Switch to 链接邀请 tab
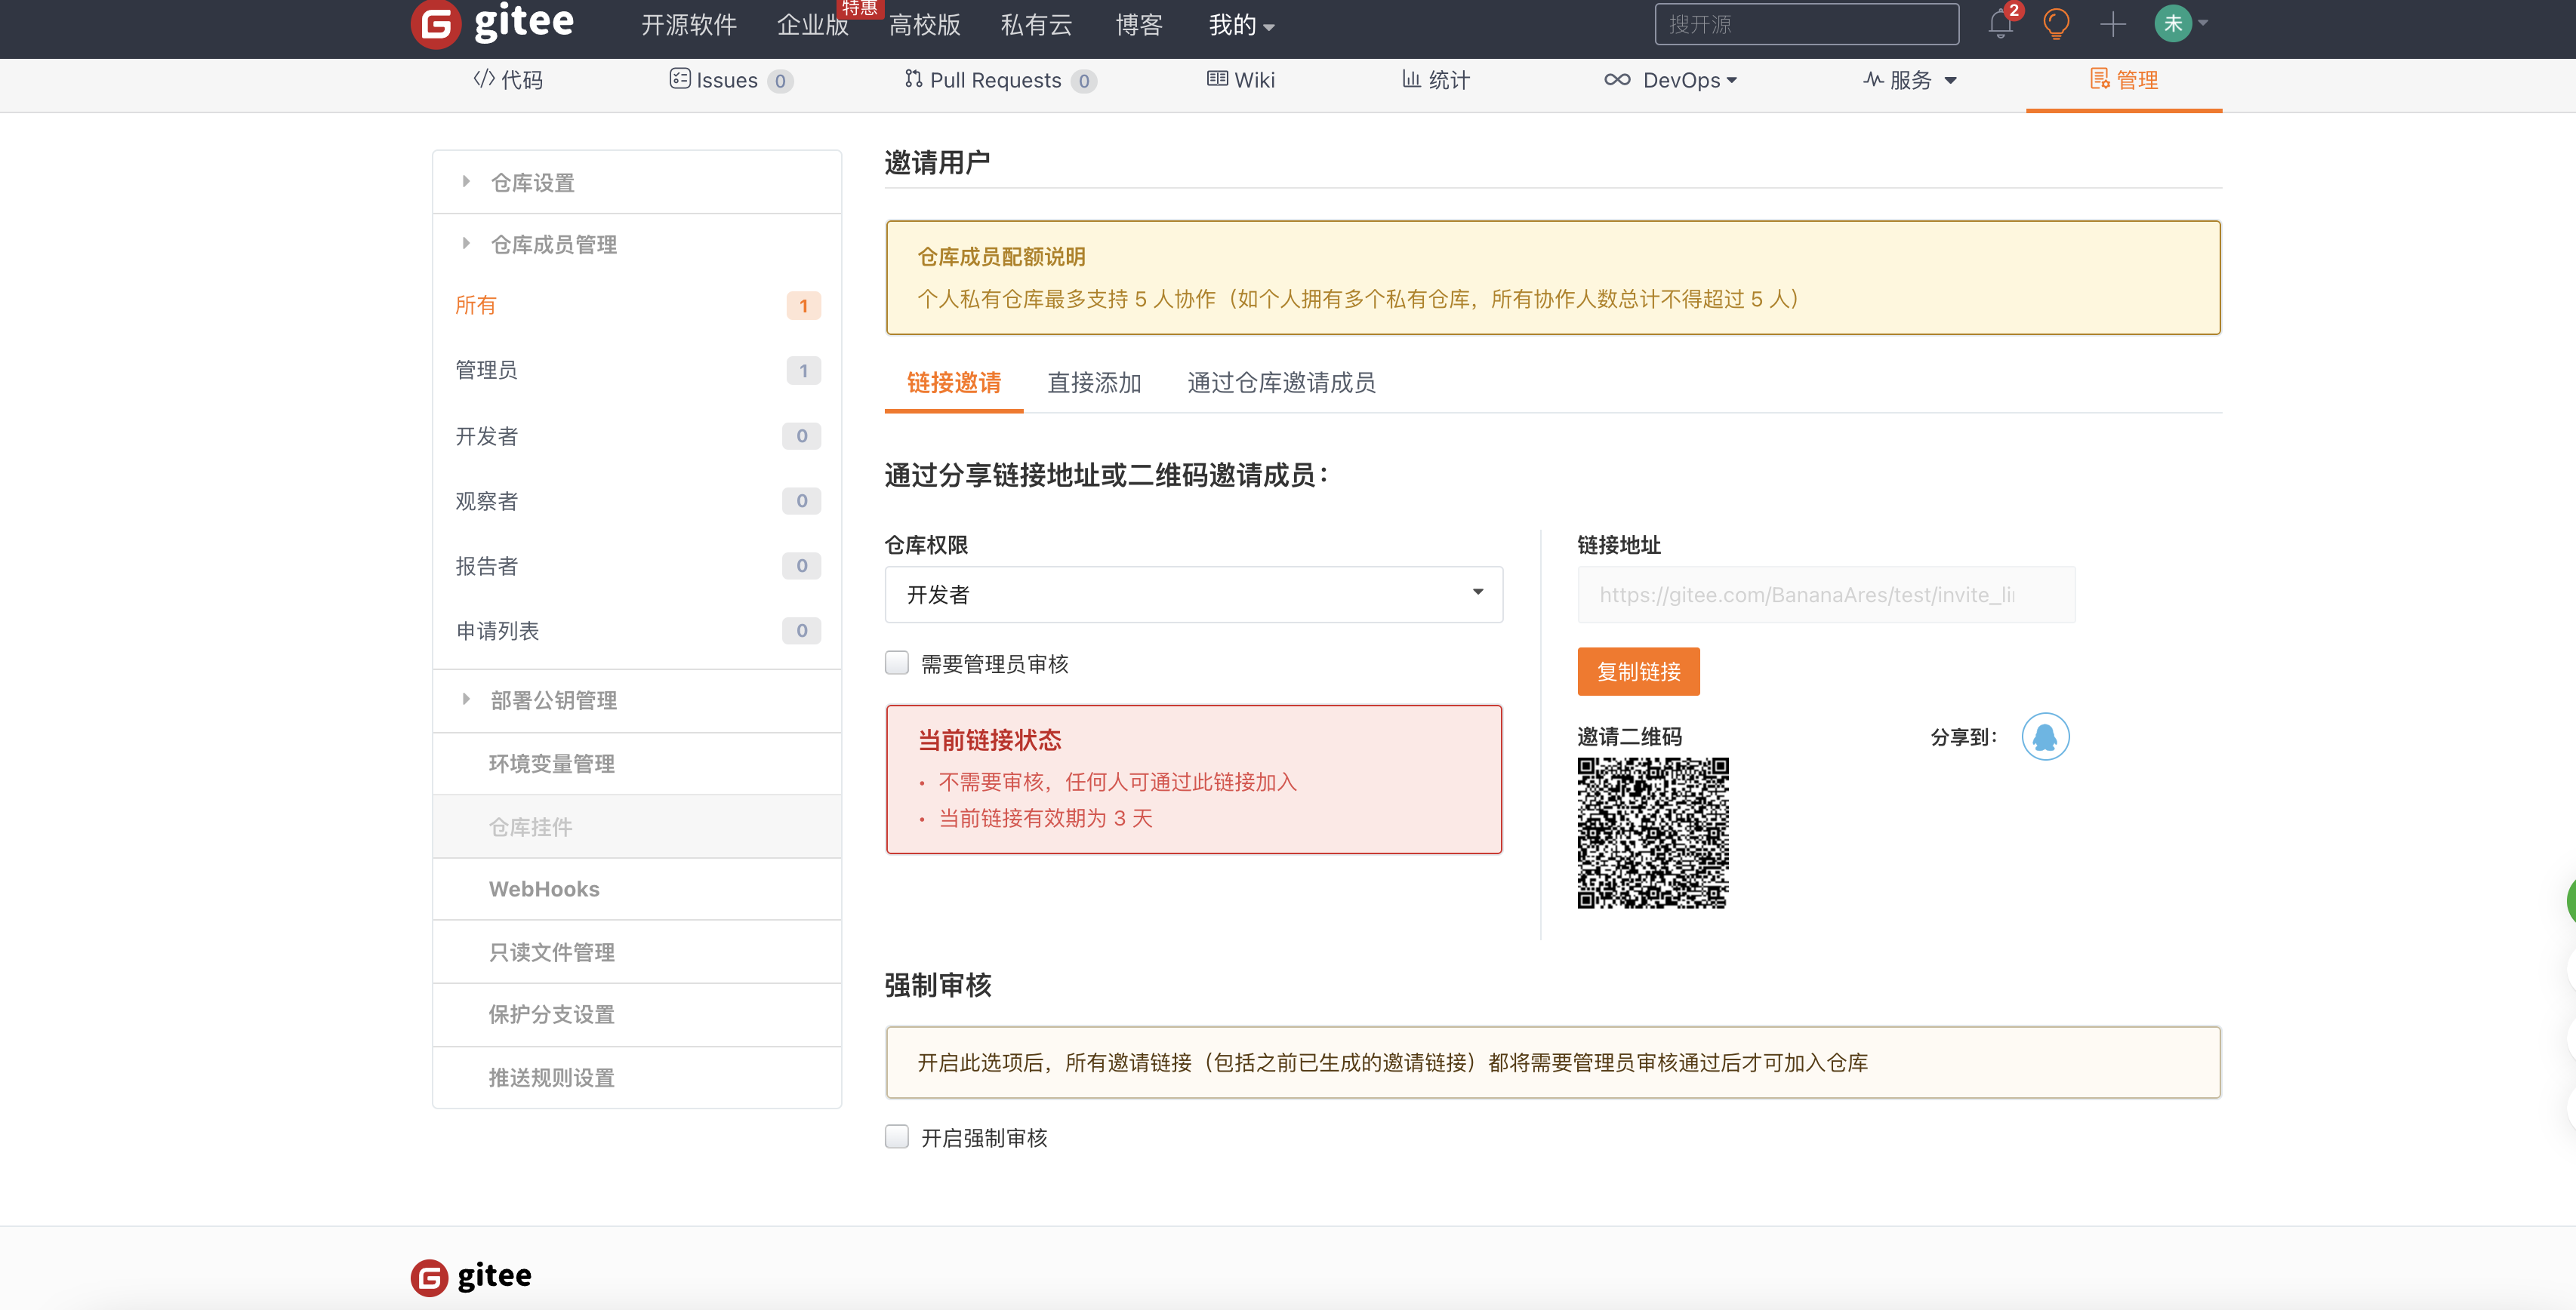The width and height of the screenshot is (2576, 1310). click(954, 383)
